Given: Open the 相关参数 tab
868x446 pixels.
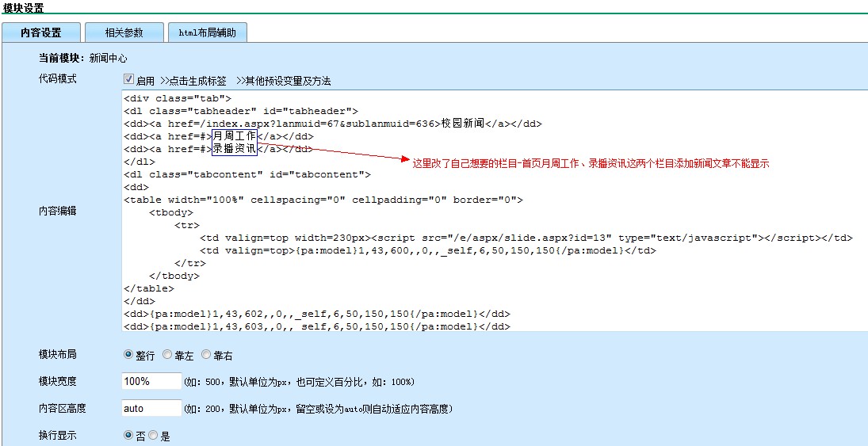Looking at the screenshot, I should click(124, 32).
